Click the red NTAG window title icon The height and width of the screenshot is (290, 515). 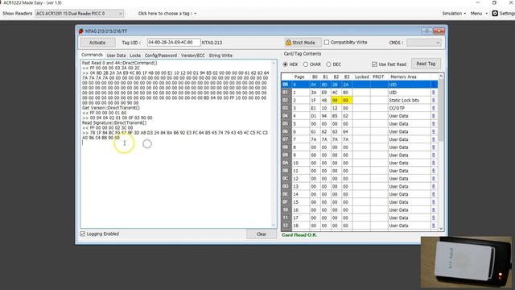click(80, 31)
